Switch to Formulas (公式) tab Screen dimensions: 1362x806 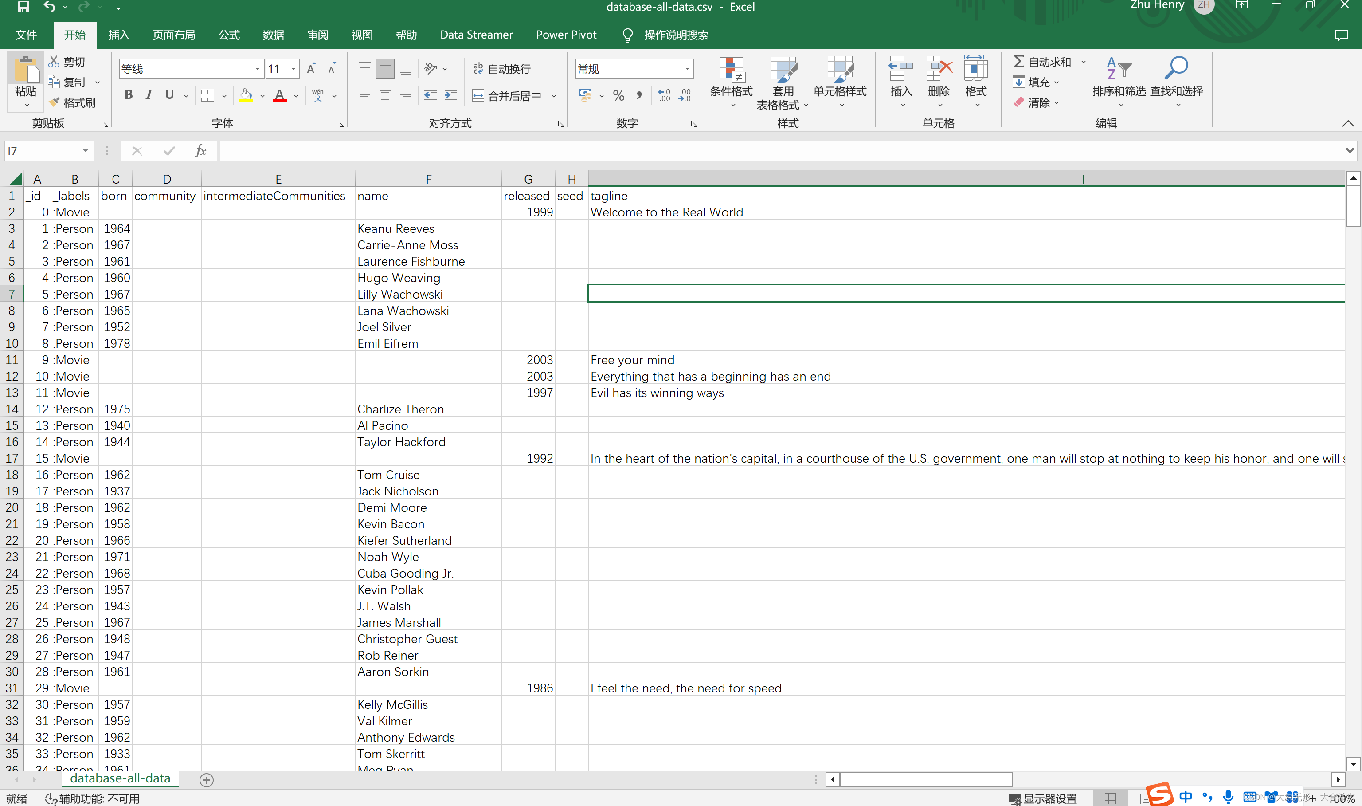229,35
